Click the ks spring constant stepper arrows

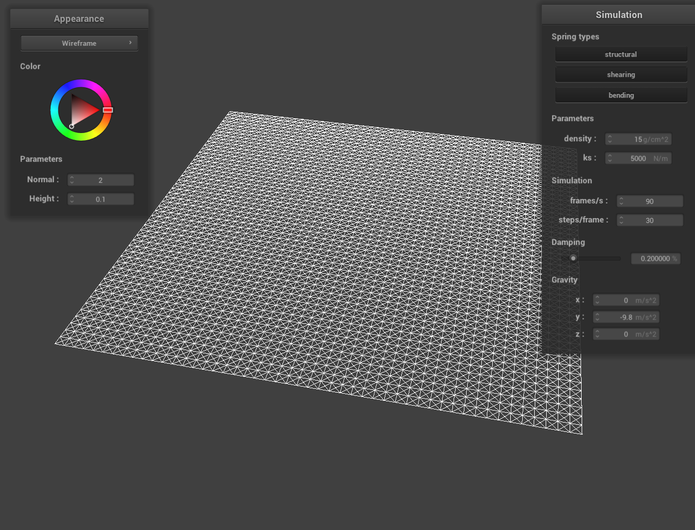pos(609,159)
